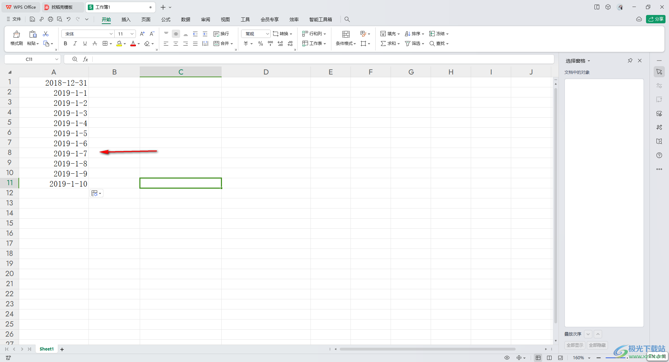Switch to the 视图 (View) tab
The width and height of the screenshot is (669, 362).
tap(225, 19)
